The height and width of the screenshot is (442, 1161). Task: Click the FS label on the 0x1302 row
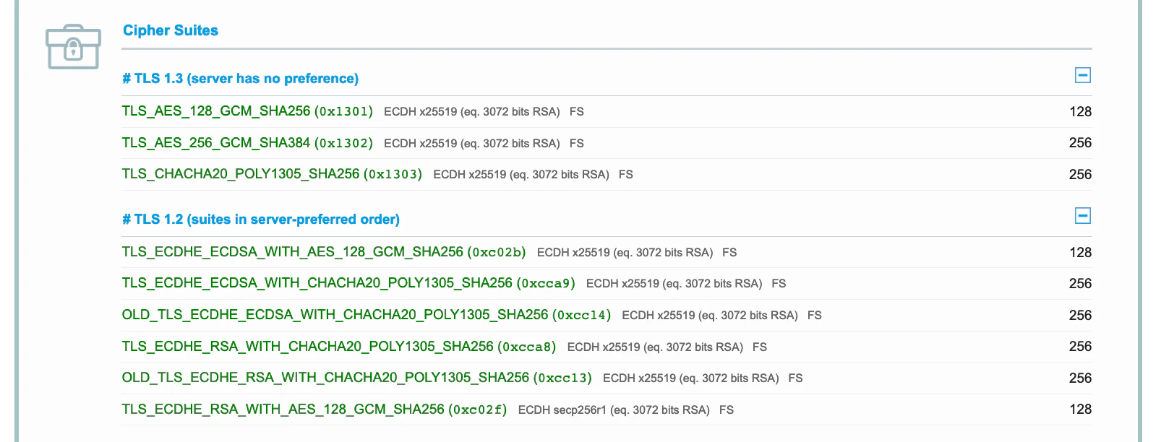[x=577, y=144]
